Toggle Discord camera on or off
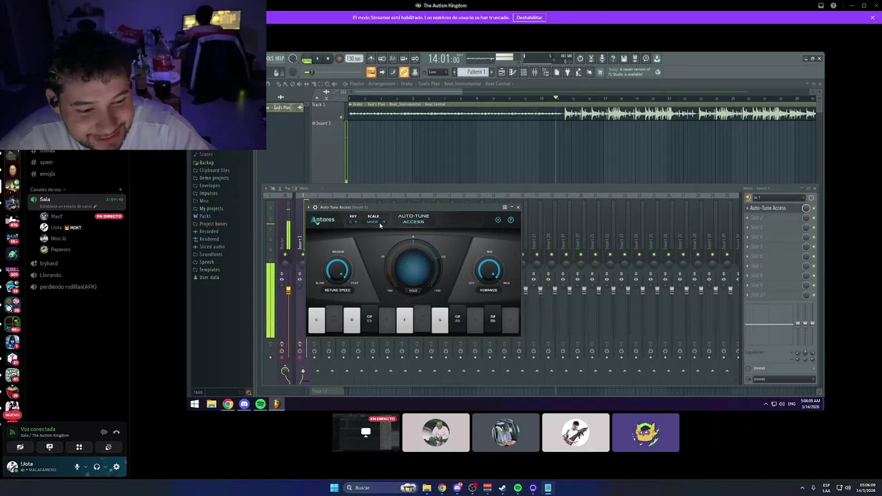Screen dimensions: 882x496 20,447
